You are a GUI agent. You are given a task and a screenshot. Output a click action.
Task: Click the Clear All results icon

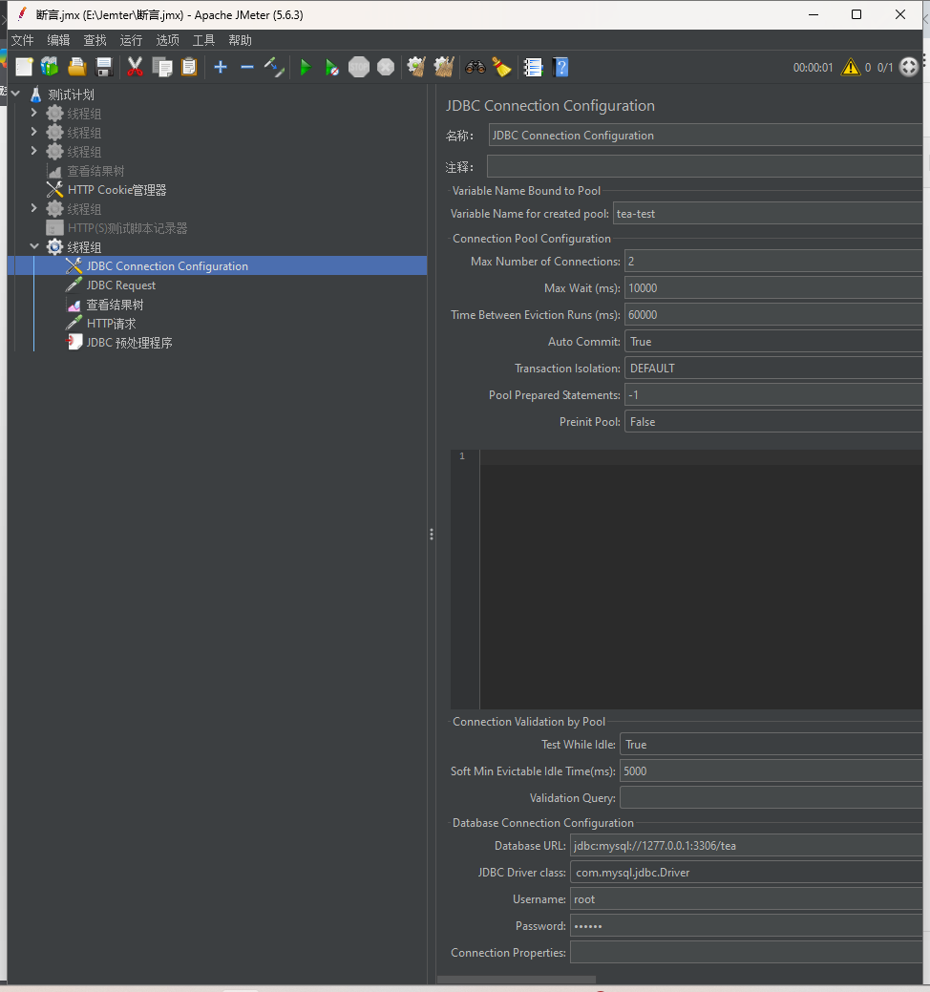coord(443,67)
